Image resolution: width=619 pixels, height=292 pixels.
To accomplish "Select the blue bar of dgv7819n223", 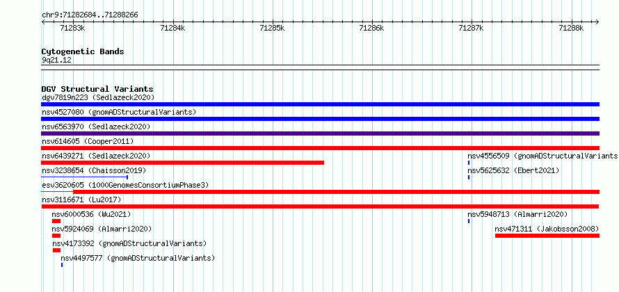I will click(320, 104).
